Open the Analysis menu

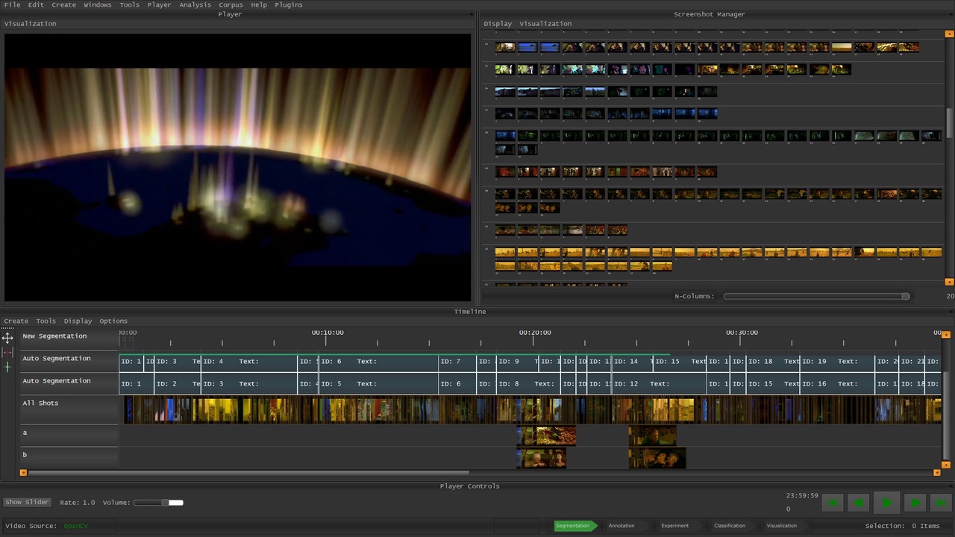(x=195, y=4)
